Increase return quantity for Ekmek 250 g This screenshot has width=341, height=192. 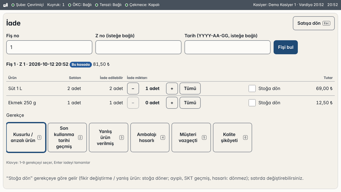[172, 103]
